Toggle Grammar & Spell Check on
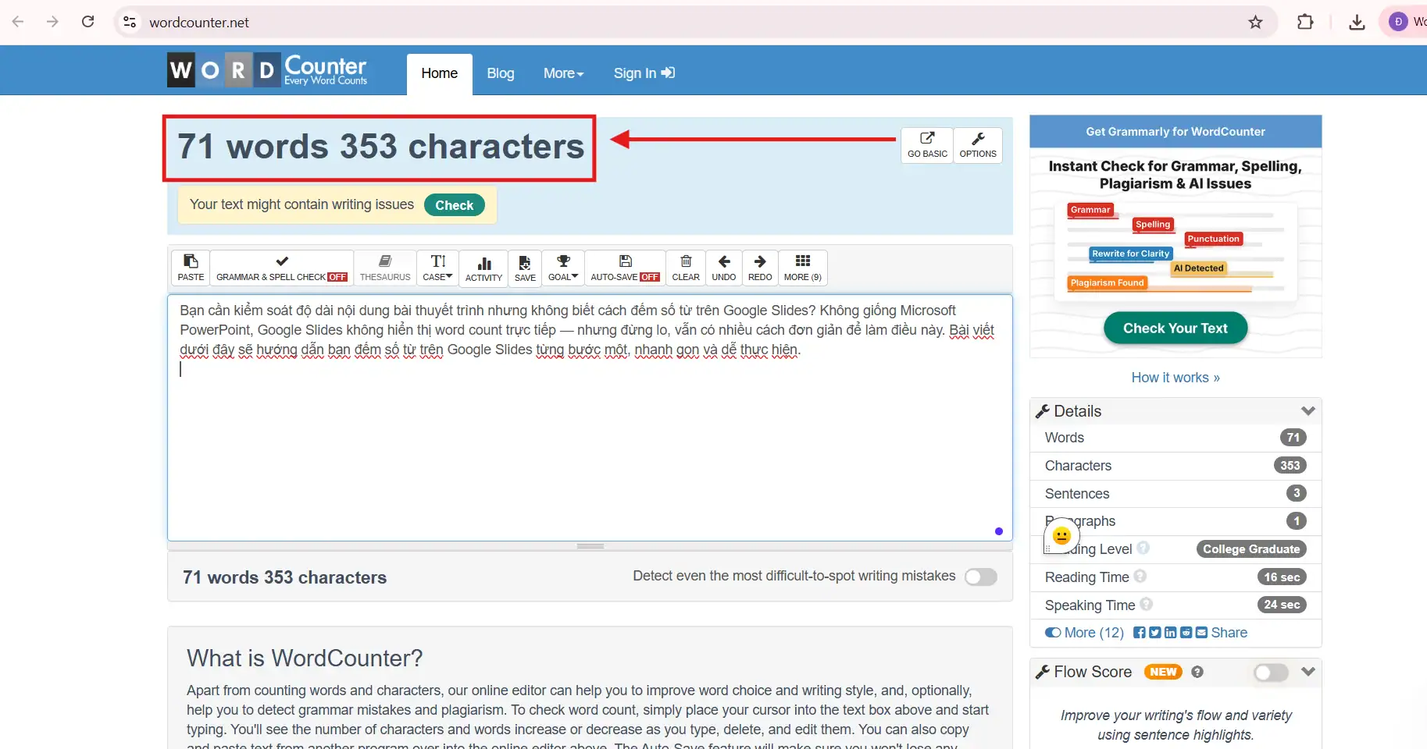The width and height of the screenshot is (1427, 749). [x=281, y=268]
